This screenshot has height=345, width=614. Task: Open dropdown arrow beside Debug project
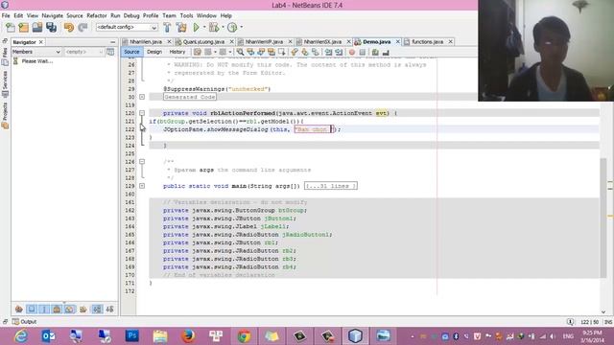tap(223, 28)
